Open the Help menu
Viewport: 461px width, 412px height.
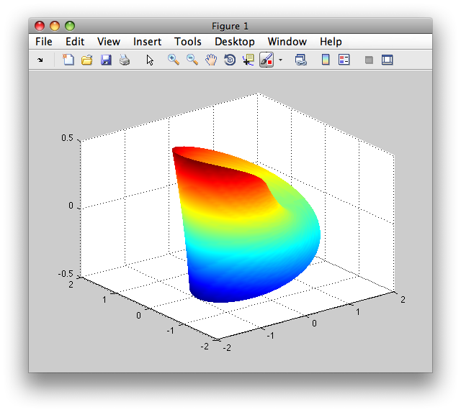[331, 42]
